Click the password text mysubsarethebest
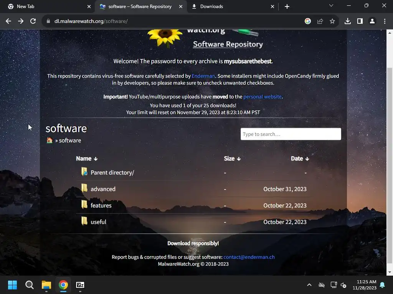 pos(248,61)
